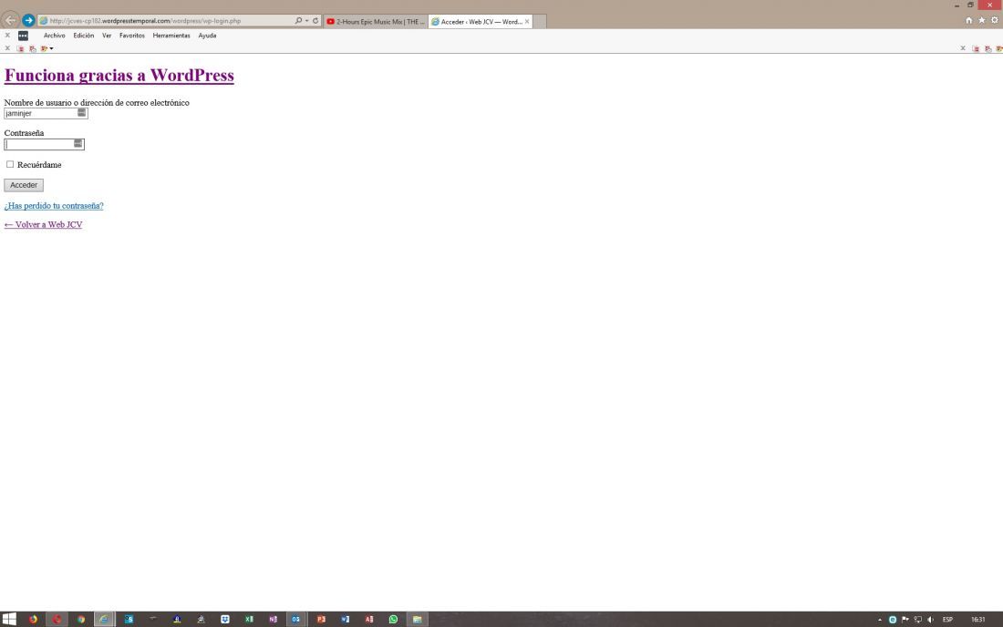The width and height of the screenshot is (1003, 627).
Task: Open WhatsApp from the taskbar
Action: (393, 619)
